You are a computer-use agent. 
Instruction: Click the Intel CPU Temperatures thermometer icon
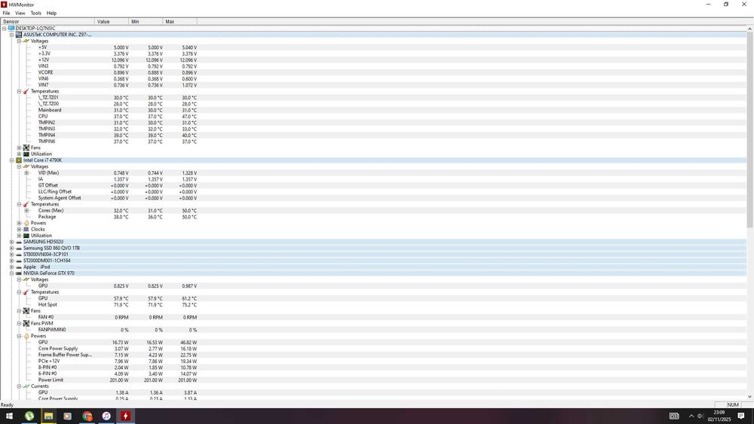[x=26, y=205]
